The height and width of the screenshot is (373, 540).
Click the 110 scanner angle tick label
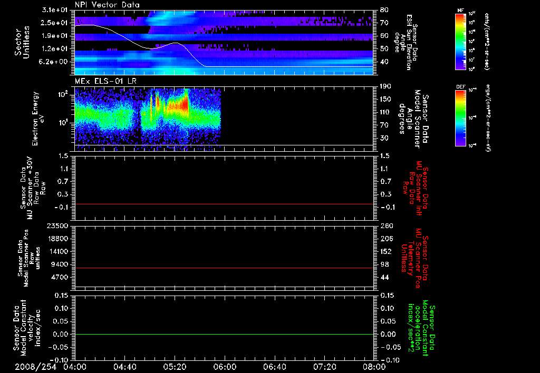(385, 112)
